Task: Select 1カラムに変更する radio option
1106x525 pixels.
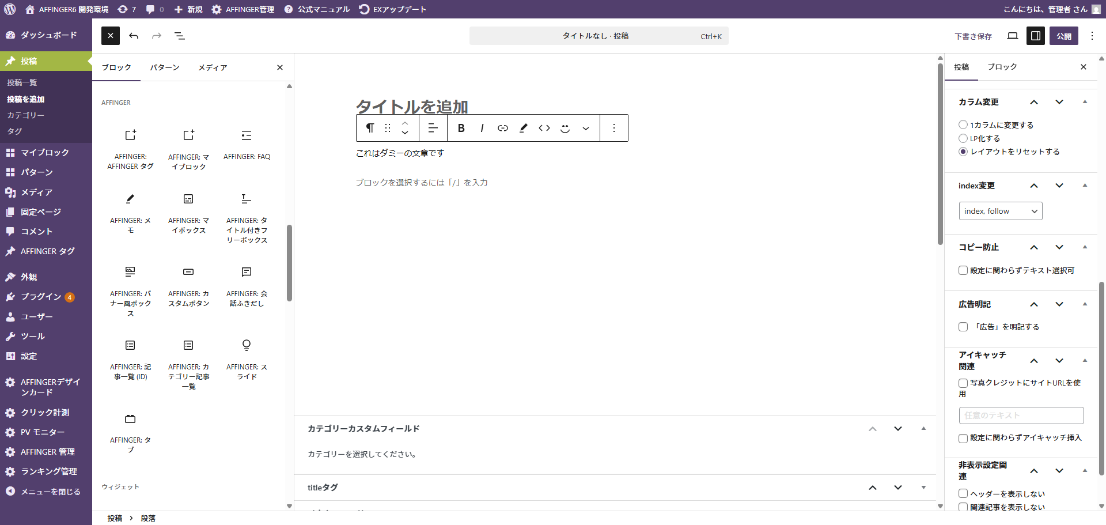Action: pos(963,124)
